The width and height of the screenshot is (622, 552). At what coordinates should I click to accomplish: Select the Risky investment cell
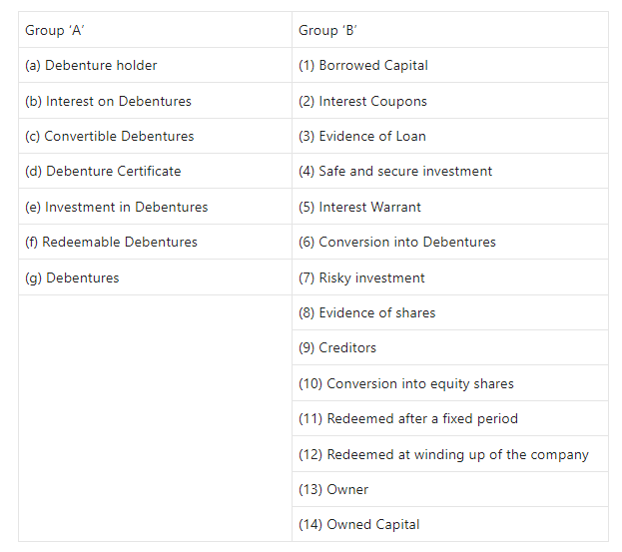coord(450,277)
